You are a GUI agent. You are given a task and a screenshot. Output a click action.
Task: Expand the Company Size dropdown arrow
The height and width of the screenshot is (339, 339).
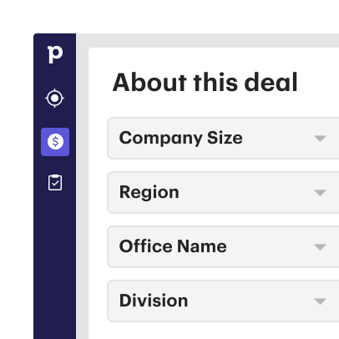click(320, 139)
